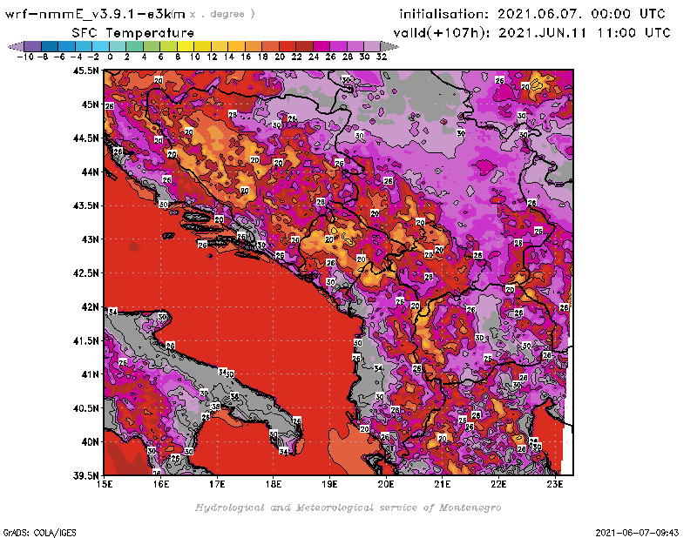Pick the orange legend swatch between 14 and 16
This screenshot has width=697, height=538.
tap(236, 46)
